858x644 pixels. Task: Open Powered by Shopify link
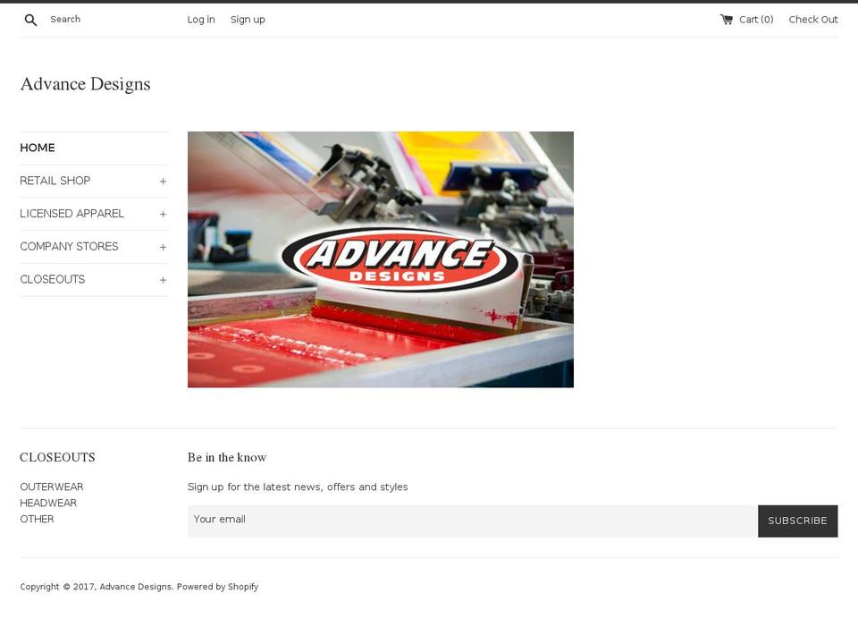tap(217, 587)
